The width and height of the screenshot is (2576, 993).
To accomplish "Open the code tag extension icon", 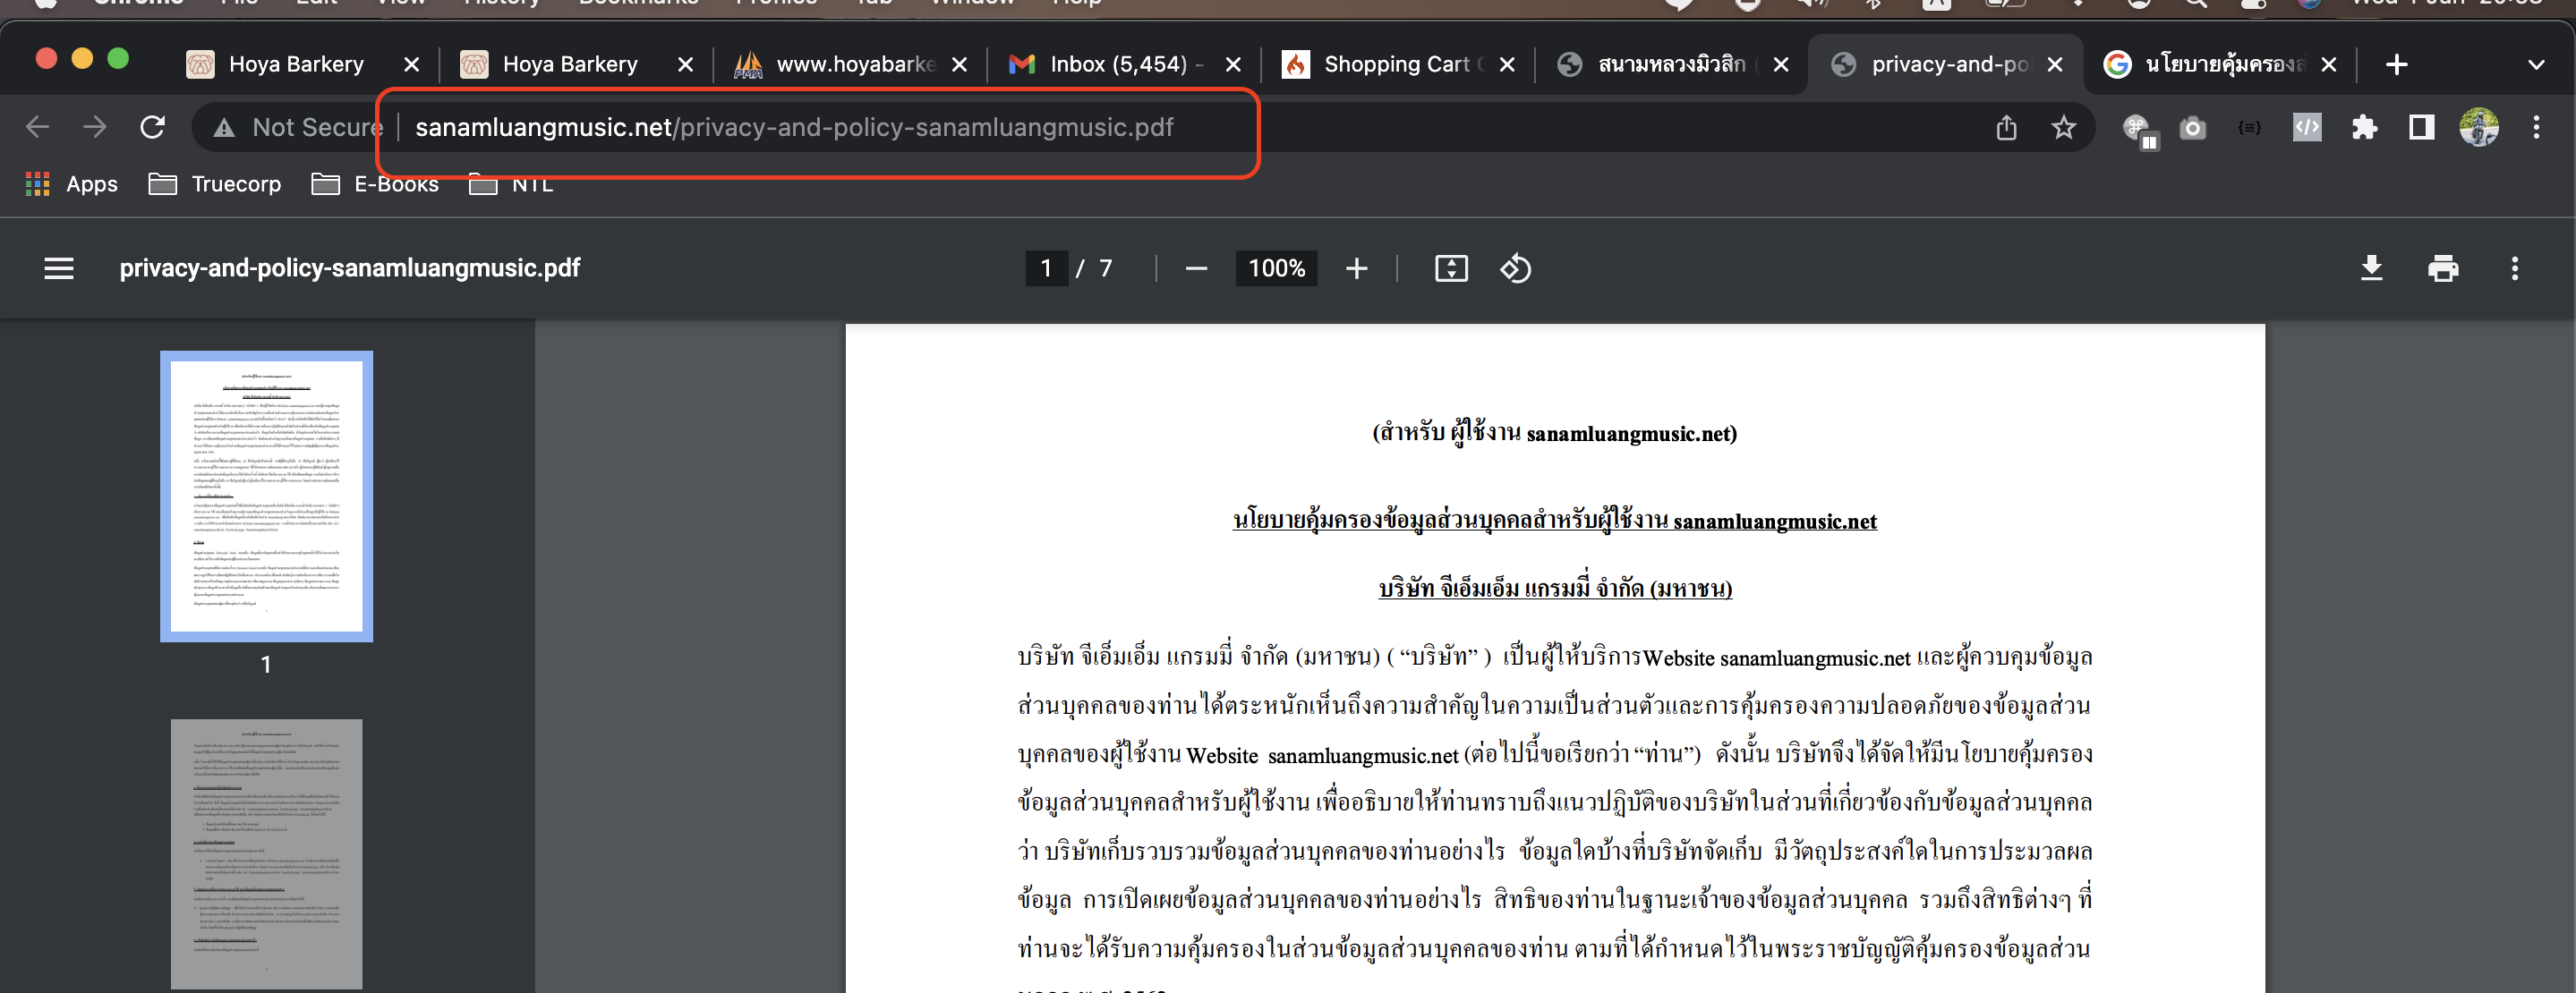I will point(2307,127).
